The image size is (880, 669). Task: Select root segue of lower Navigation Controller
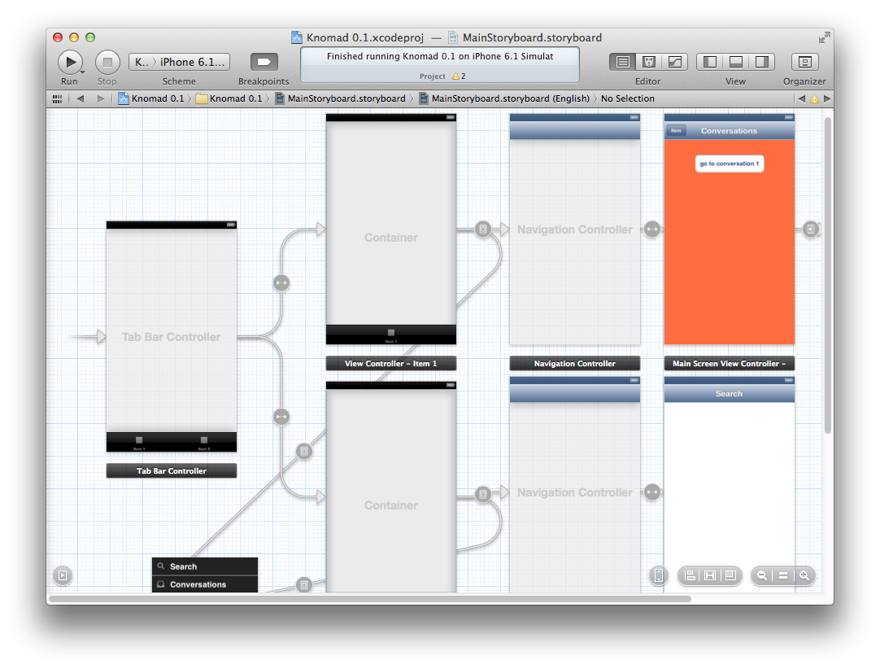[651, 492]
